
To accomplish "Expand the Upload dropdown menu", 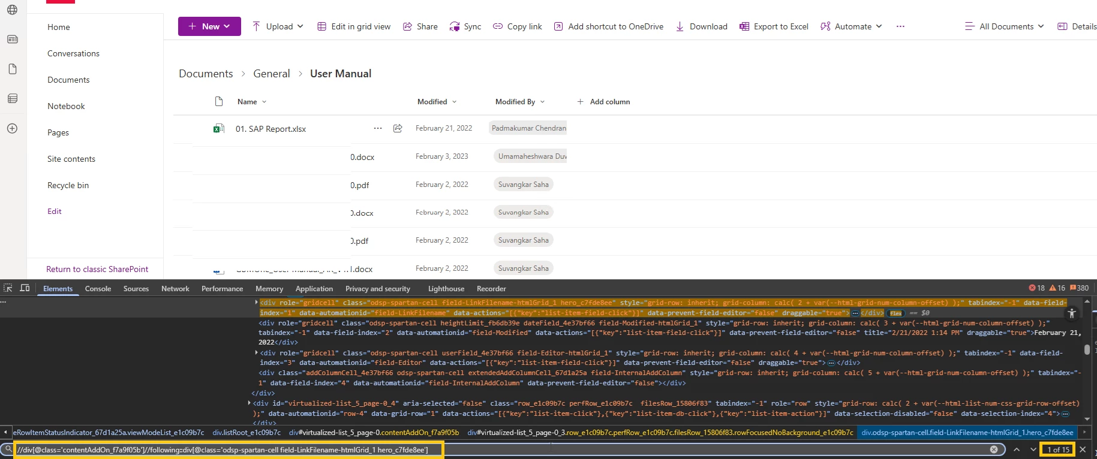I will click(x=300, y=26).
